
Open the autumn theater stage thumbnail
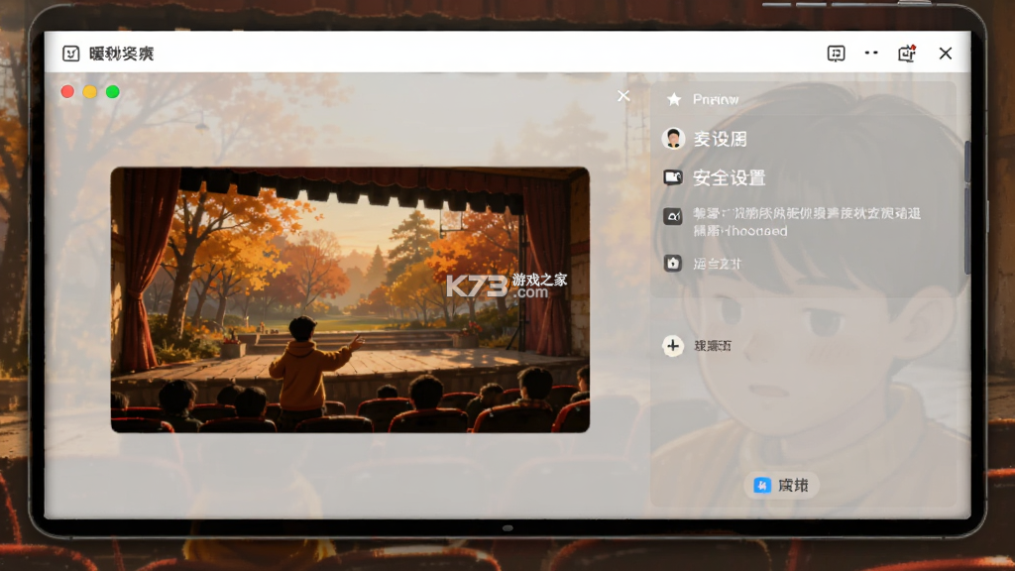350,299
